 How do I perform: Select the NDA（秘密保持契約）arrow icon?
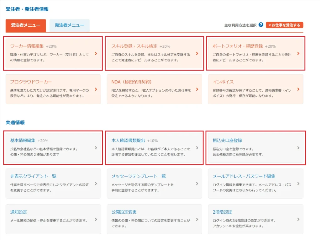197,90
